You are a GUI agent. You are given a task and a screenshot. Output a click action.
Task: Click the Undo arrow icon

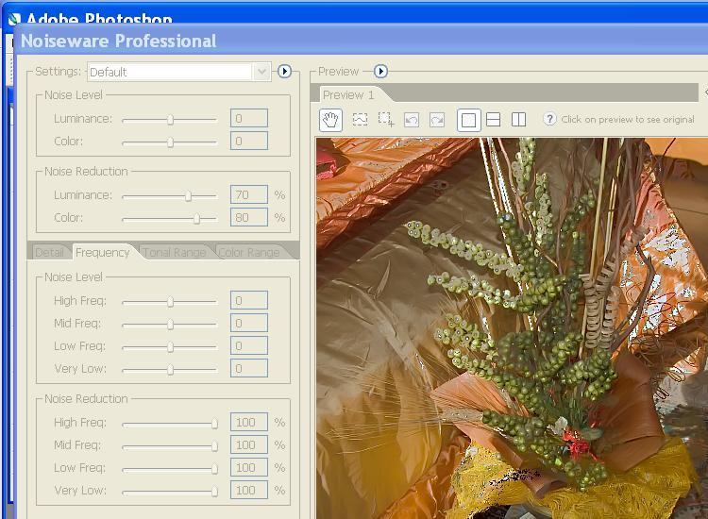(412, 120)
